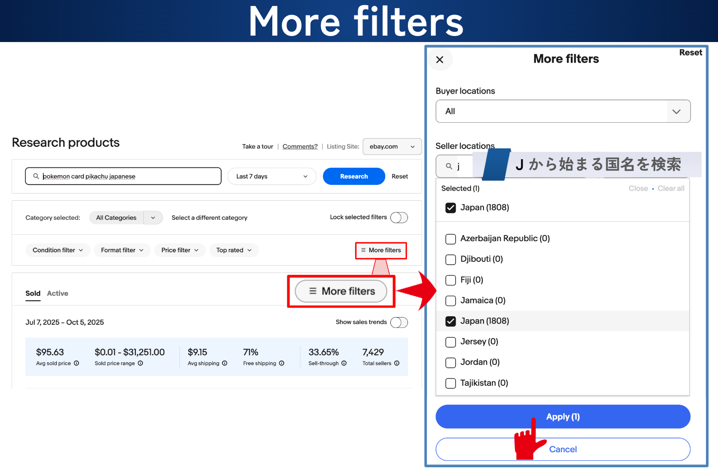
Task: Uncheck Japan (1808) in the Selected section
Action: 450,208
